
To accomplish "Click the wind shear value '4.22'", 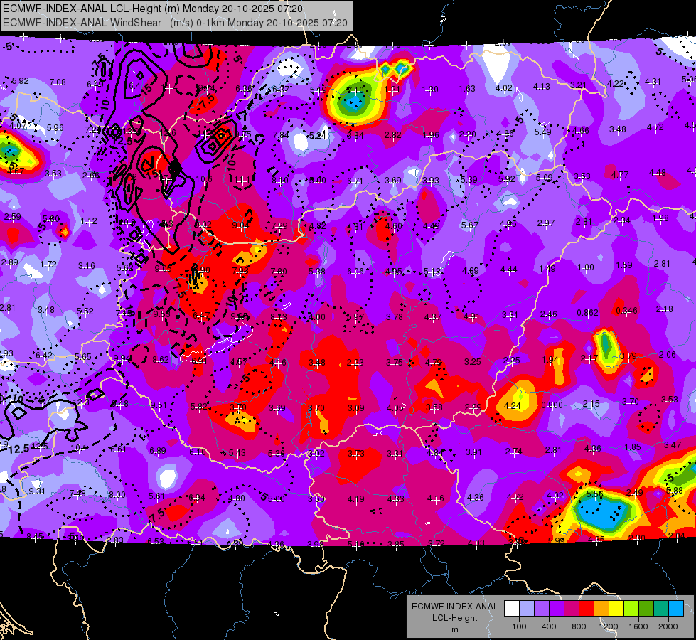I will pyautogui.click(x=616, y=84).
